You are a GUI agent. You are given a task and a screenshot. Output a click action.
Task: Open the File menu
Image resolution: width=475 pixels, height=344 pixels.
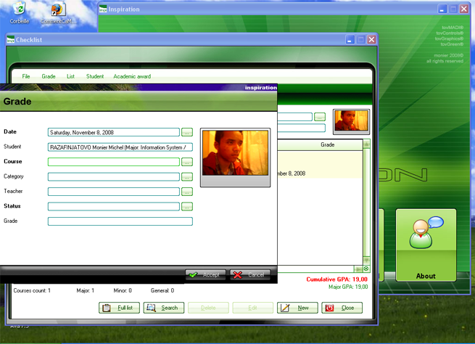[26, 76]
